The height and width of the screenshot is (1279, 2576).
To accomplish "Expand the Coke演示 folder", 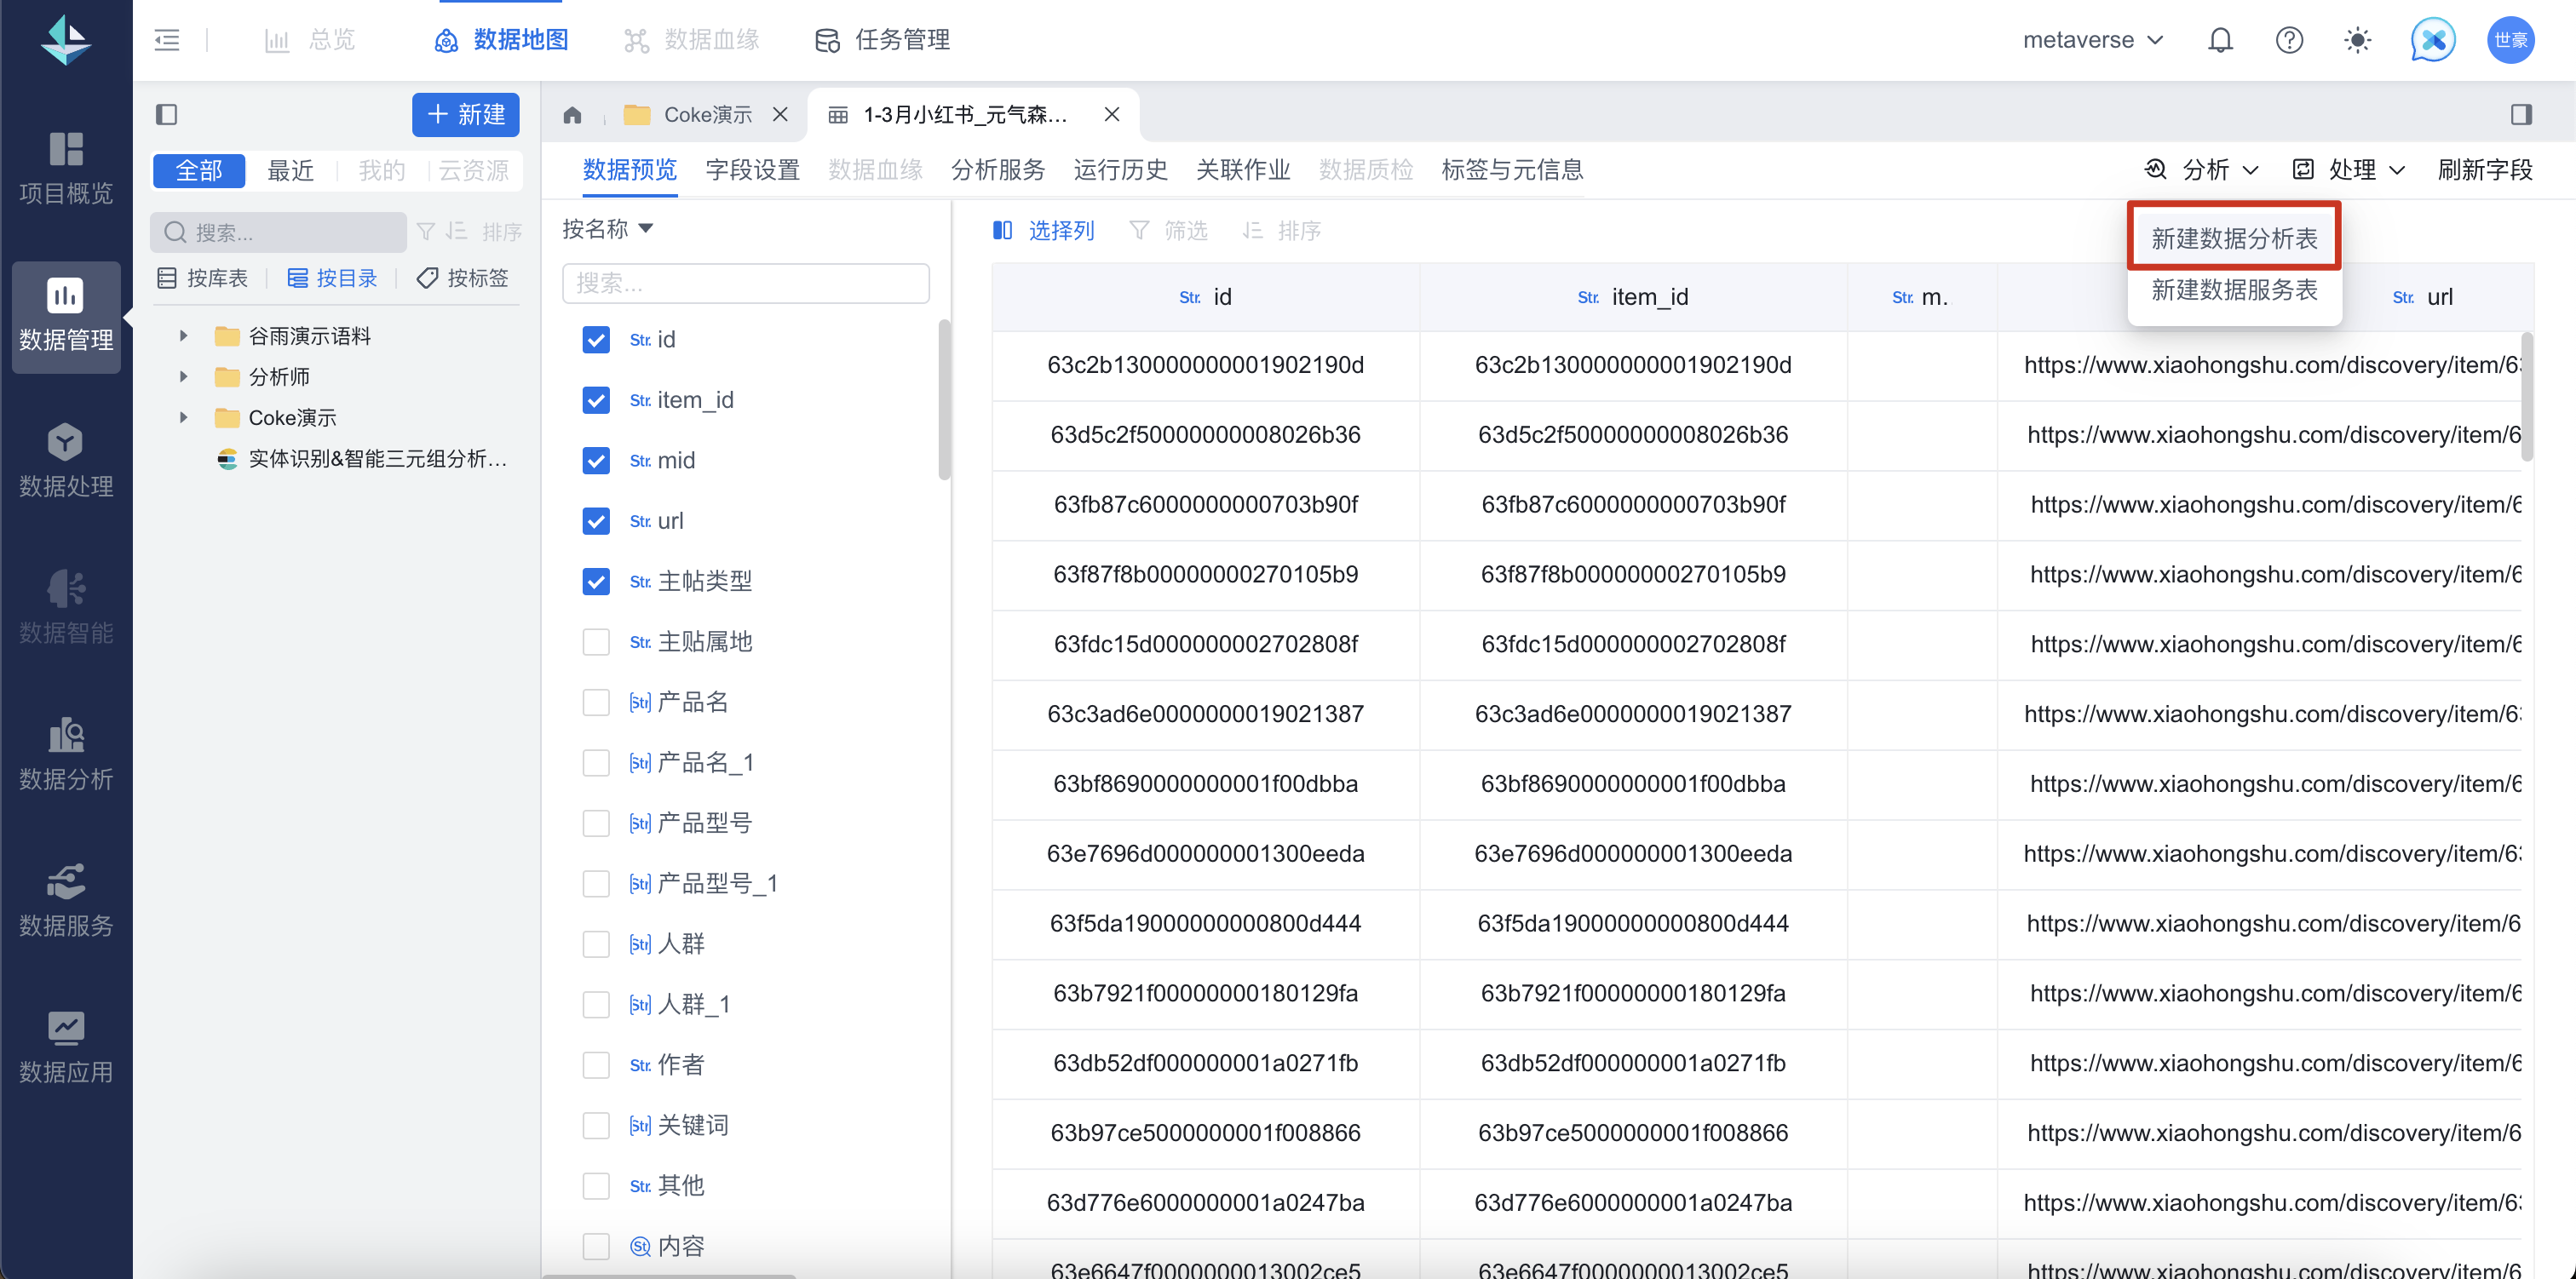I will click(x=184, y=417).
